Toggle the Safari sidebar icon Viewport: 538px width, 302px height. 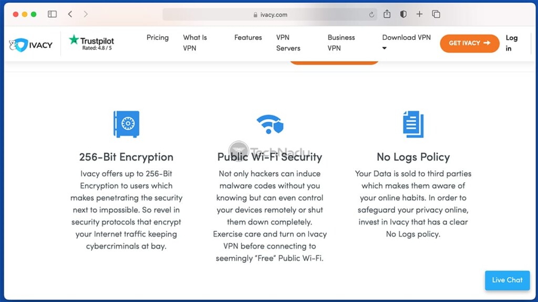pyautogui.click(x=52, y=14)
